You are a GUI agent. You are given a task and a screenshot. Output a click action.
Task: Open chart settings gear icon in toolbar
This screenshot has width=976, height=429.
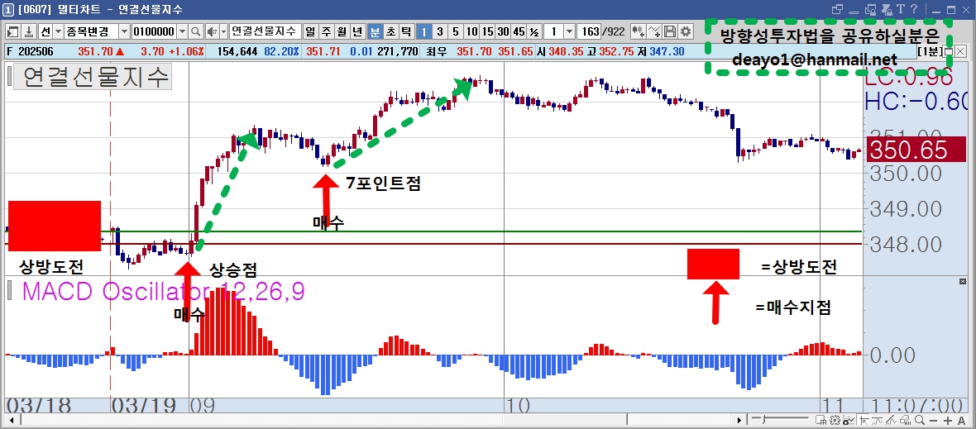pos(686,31)
